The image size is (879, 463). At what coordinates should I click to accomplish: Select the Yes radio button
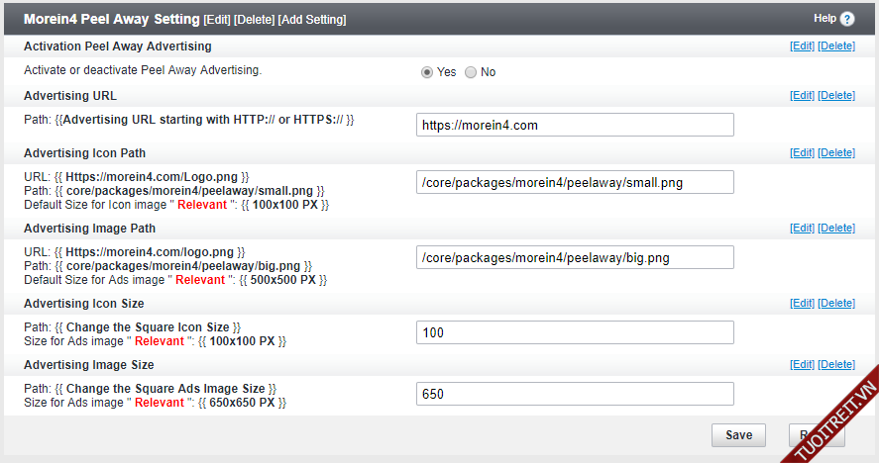(x=427, y=72)
